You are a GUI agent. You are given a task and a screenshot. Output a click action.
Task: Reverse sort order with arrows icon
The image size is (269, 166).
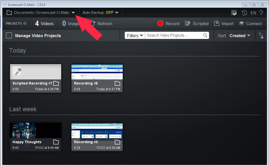pyautogui.click(x=261, y=36)
